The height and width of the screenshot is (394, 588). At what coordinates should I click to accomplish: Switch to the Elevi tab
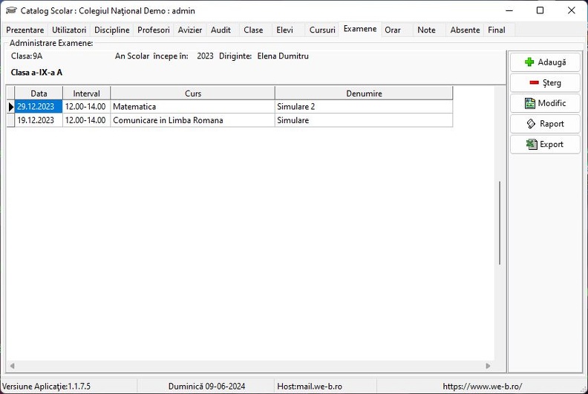click(284, 30)
